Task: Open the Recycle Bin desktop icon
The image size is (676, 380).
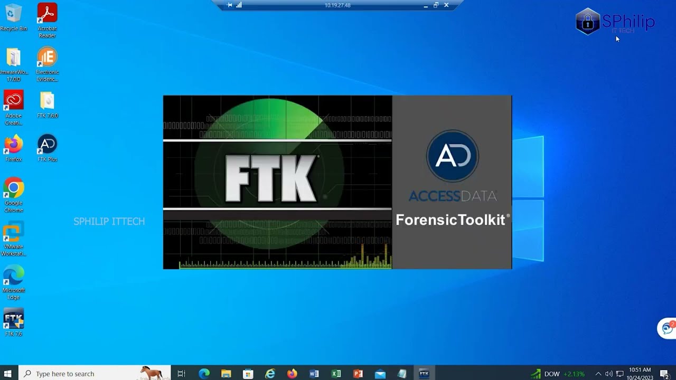Action: click(x=13, y=17)
